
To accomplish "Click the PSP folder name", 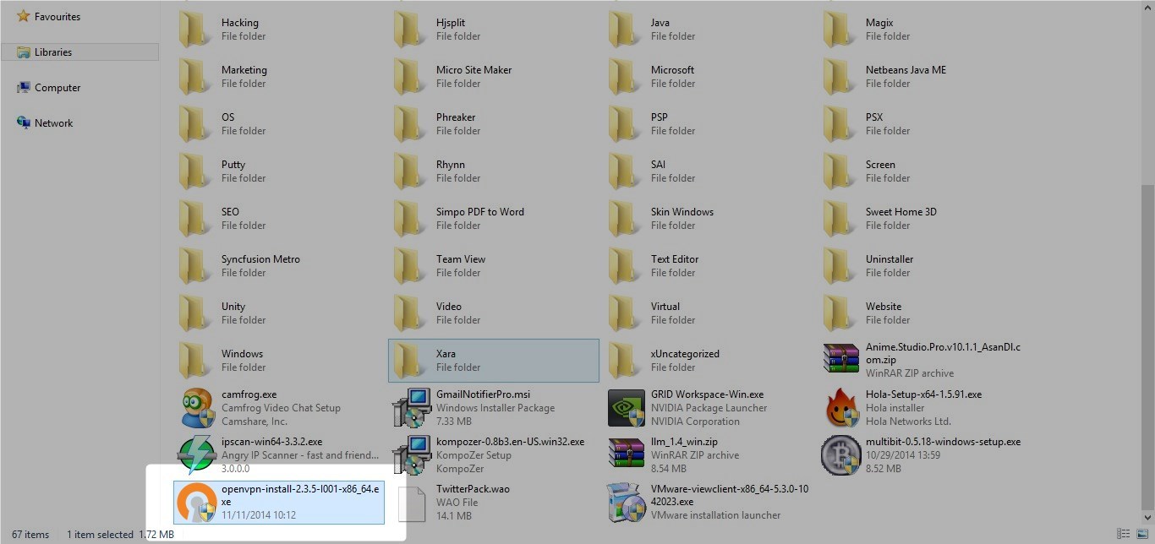I will tap(659, 117).
